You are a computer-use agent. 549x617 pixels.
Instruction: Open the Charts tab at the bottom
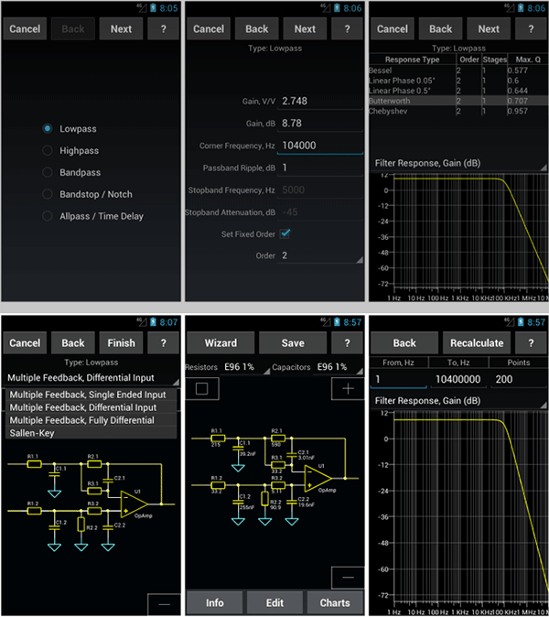(335, 603)
